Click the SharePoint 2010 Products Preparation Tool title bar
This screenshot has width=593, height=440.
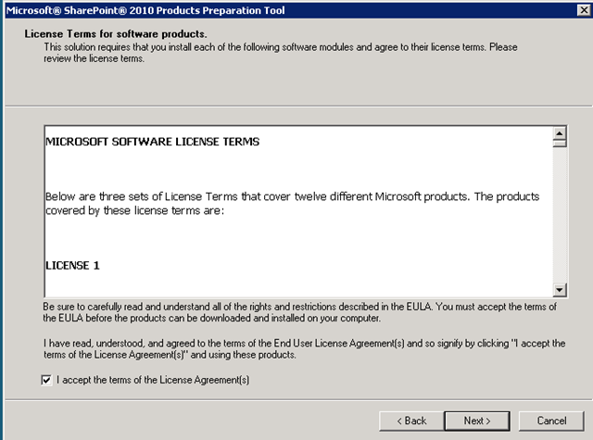[x=148, y=10]
